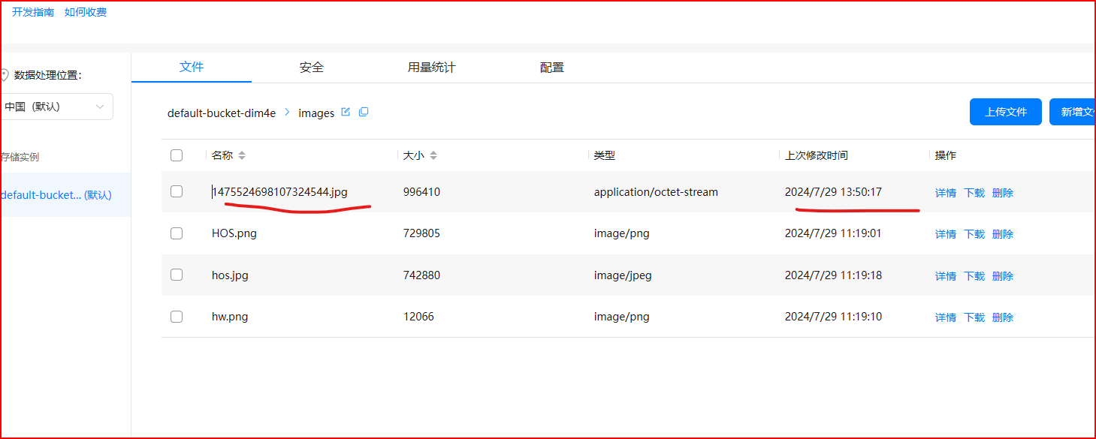Click the size value 996410
Viewport: 1096px width, 439px height.
tap(421, 192)
